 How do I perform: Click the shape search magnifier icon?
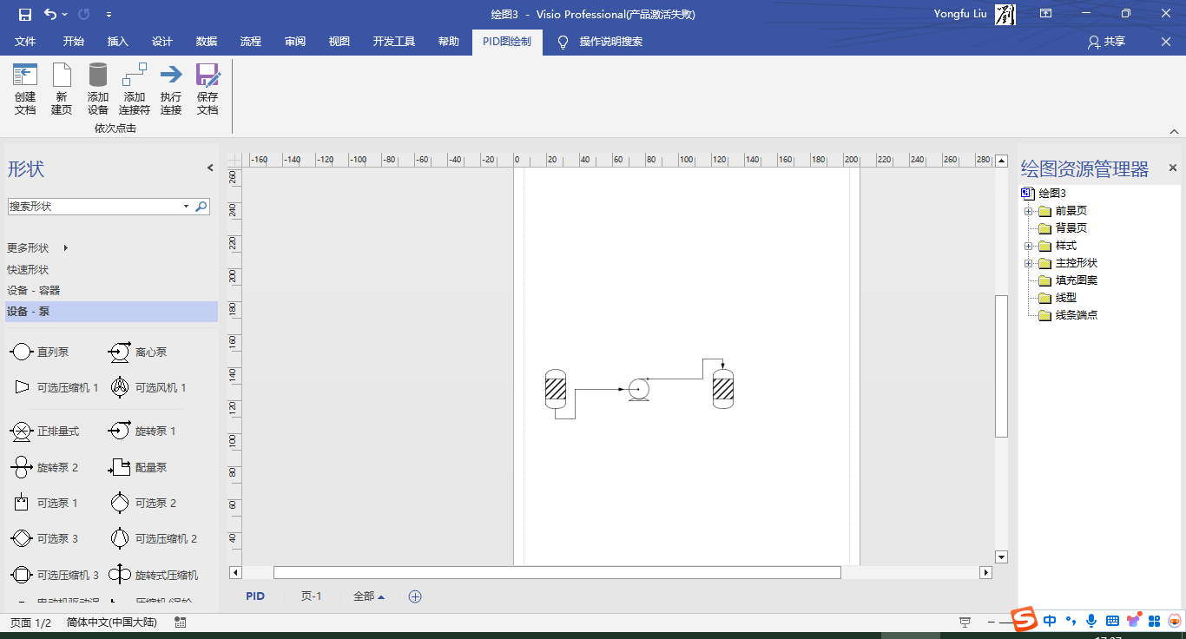(x=201, y=207)
